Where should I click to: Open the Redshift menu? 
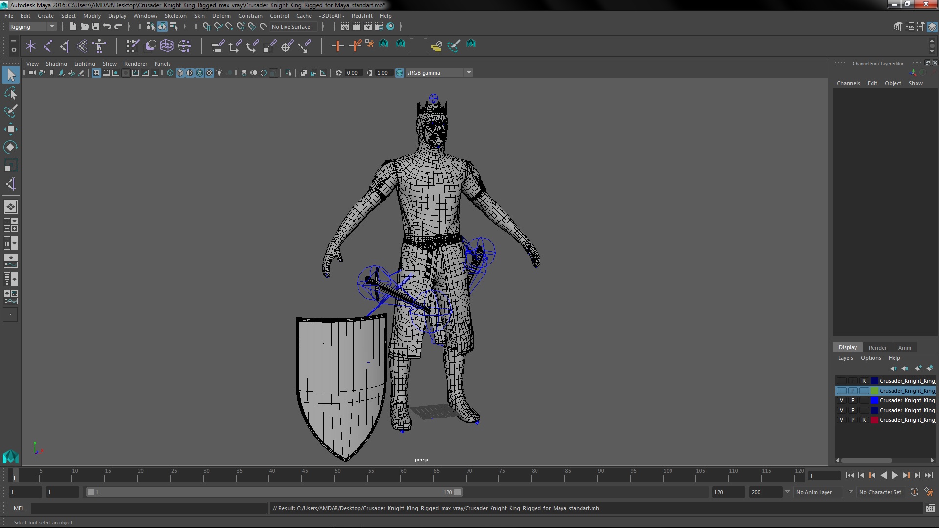(x=362, y=16)
